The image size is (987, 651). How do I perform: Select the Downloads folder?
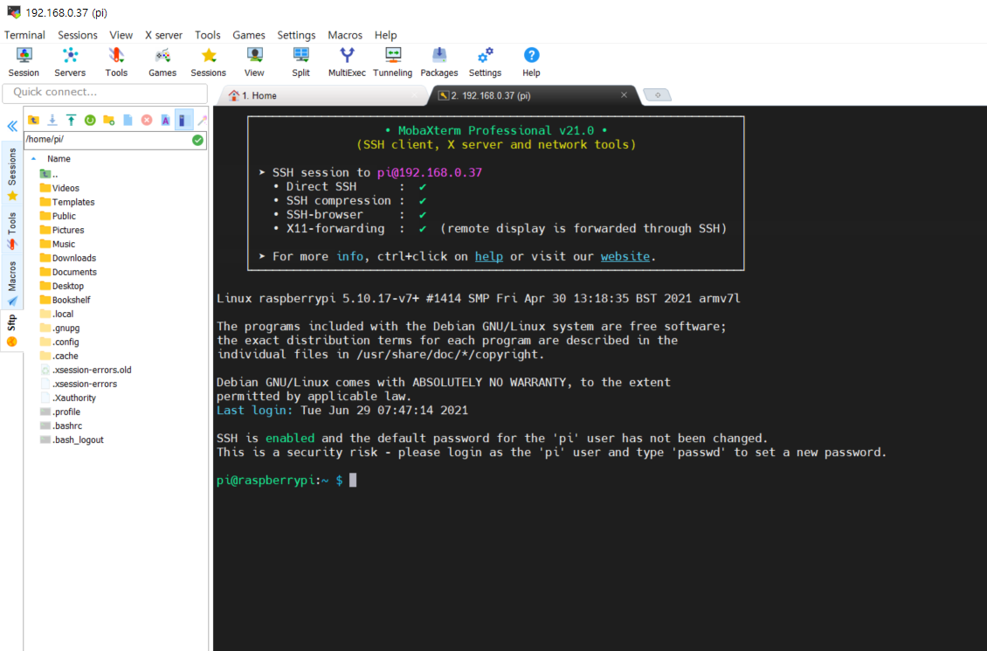67,258
